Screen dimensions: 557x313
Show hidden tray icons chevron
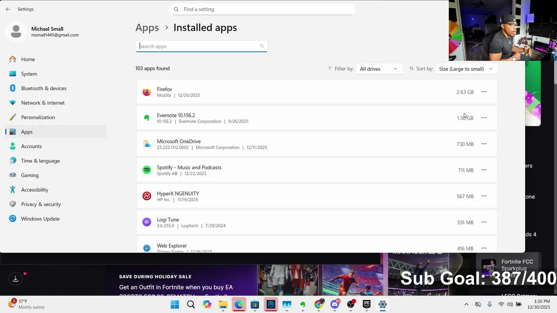[466, 304]
